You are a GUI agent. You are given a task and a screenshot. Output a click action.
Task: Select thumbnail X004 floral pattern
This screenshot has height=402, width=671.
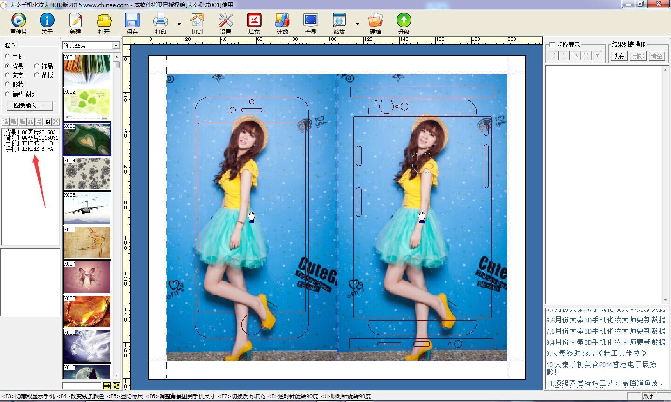[87, 174]
